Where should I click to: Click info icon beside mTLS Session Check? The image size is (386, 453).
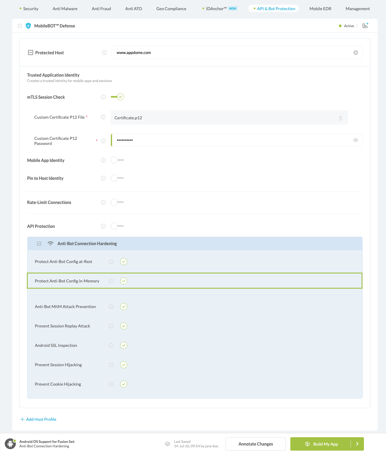(x=103, y=97)
